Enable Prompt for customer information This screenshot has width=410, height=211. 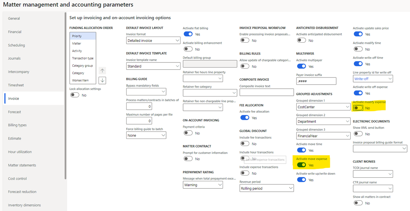188,159
